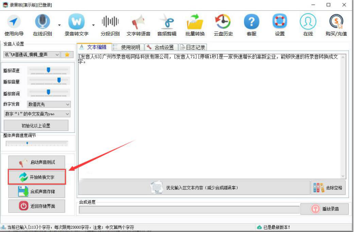This screenshot has width=354, height=232.
Task: Adjust the 播报音量 volume slider
Action: coord(49,81)
